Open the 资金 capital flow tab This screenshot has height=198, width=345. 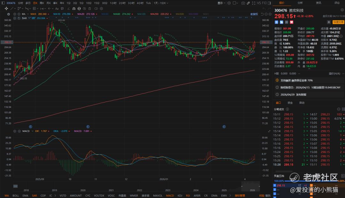point(290,103)
